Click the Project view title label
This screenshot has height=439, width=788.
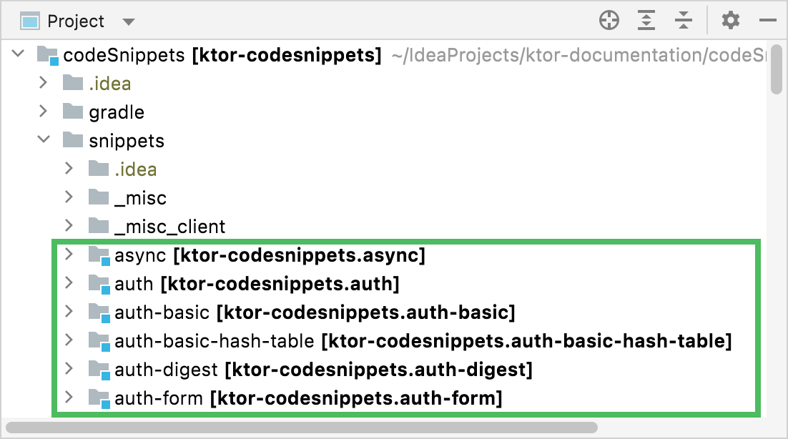tap(75, 21)
